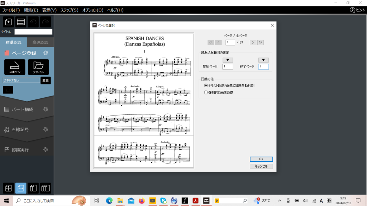Viewport: 367px width, 206px height.
Task: Go to next page with > button
Action: click(x=253, y=43)
